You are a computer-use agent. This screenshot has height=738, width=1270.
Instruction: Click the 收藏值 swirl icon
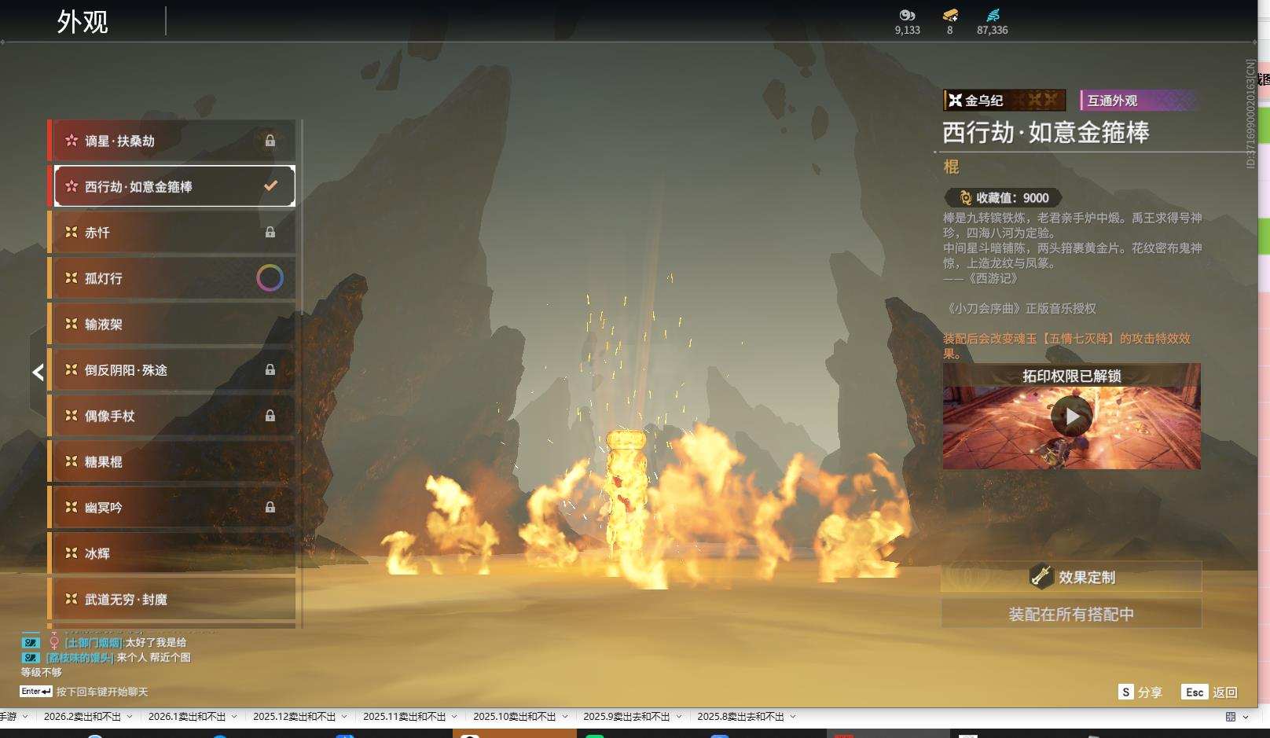click(965, 198)
